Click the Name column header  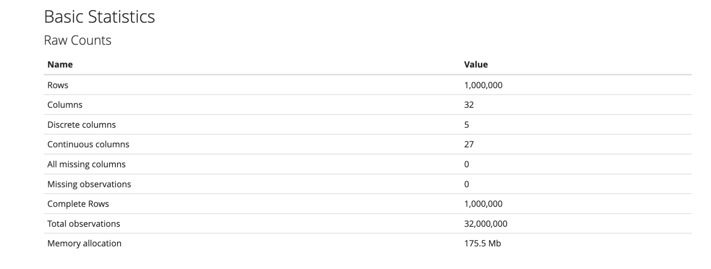coord(60,64)
